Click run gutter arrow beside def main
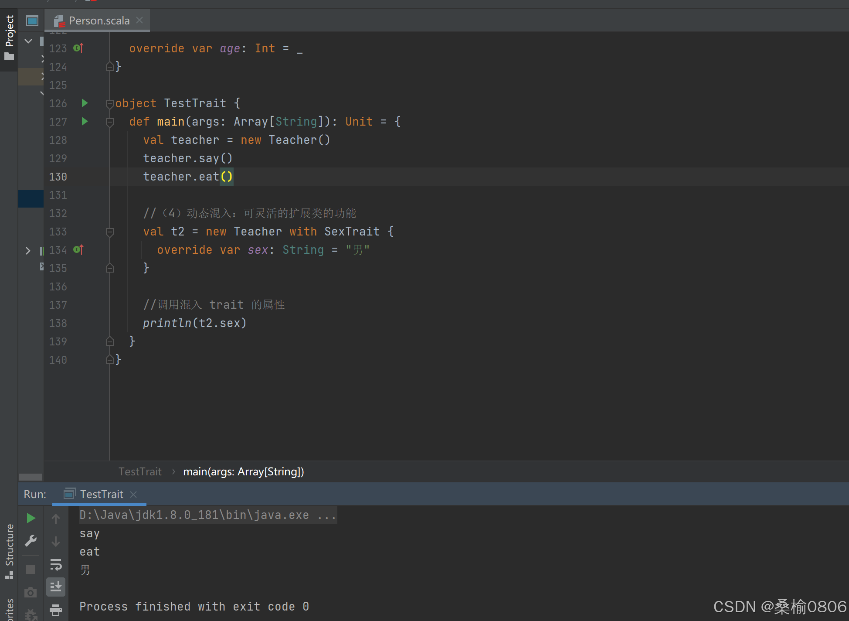This screenshot has width=849, height=621. (x=85, y=122)
